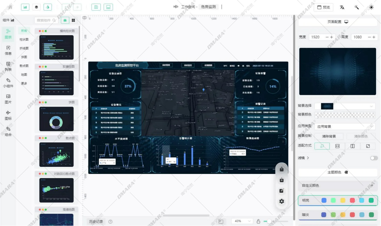The image size is (381, 226).
Task: Toggle the canvas zoom lock icon
Action: 258,221
